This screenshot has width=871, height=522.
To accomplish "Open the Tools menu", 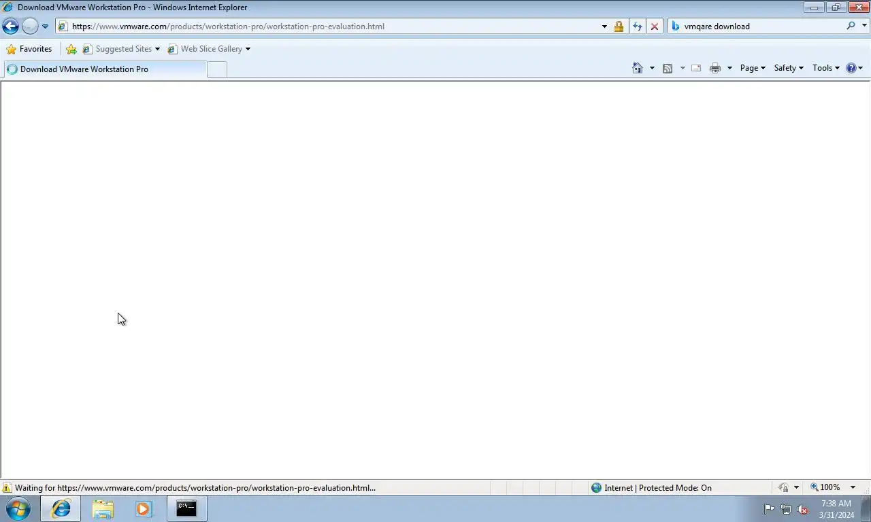I will click(826, 68).
